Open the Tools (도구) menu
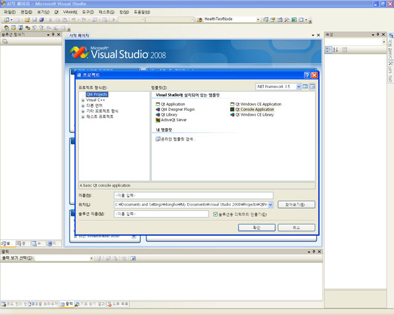 pos(87,12)
